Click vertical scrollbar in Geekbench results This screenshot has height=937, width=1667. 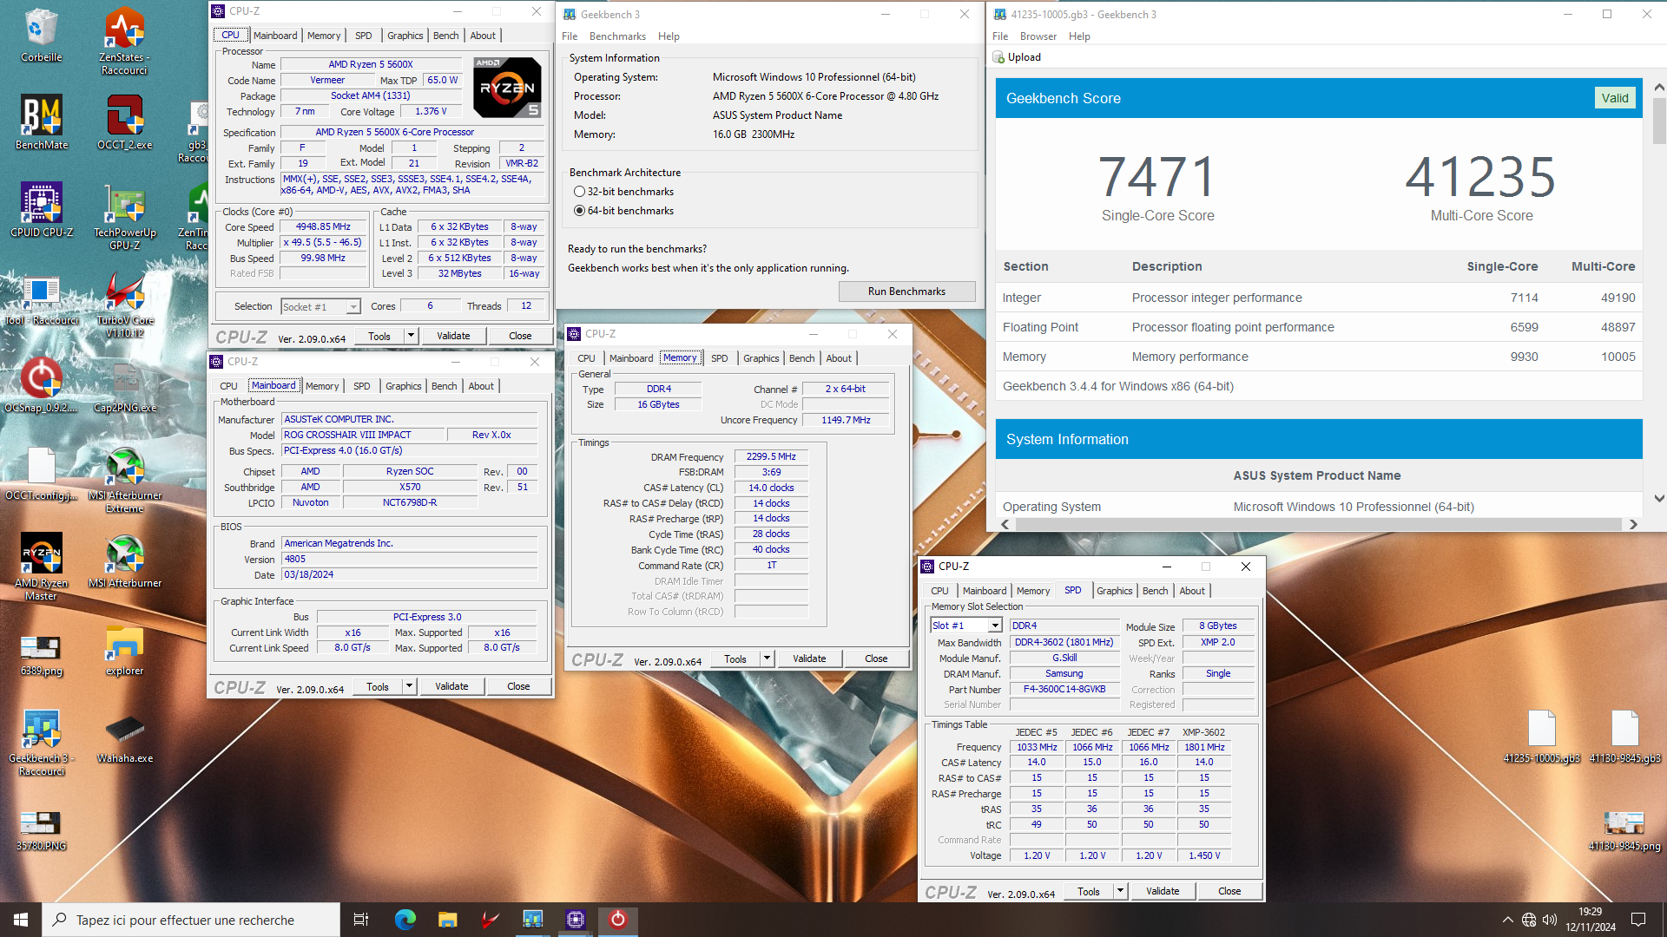(1658, 121)
